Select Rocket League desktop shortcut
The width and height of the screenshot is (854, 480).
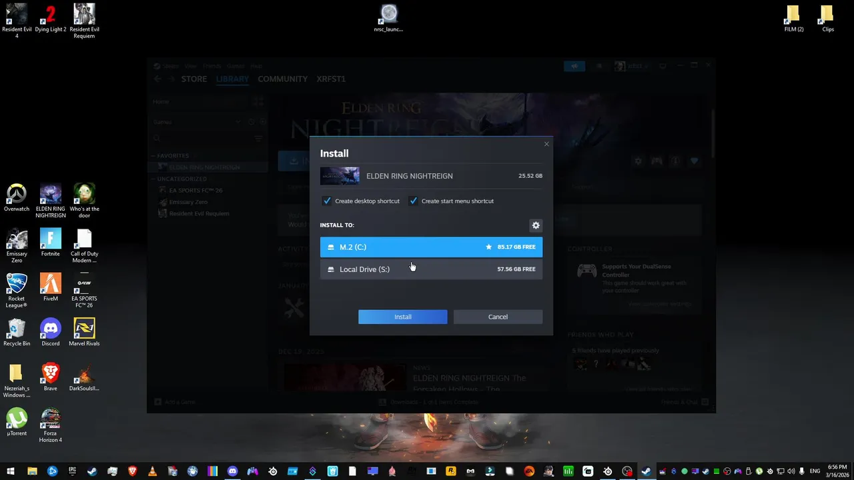pyautogui.click(x=17, y=290)
